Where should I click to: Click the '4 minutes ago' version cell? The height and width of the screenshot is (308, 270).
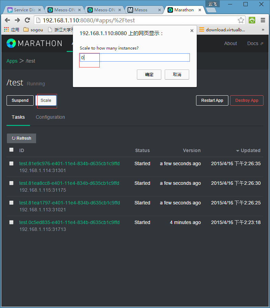[x=185, y=222]
